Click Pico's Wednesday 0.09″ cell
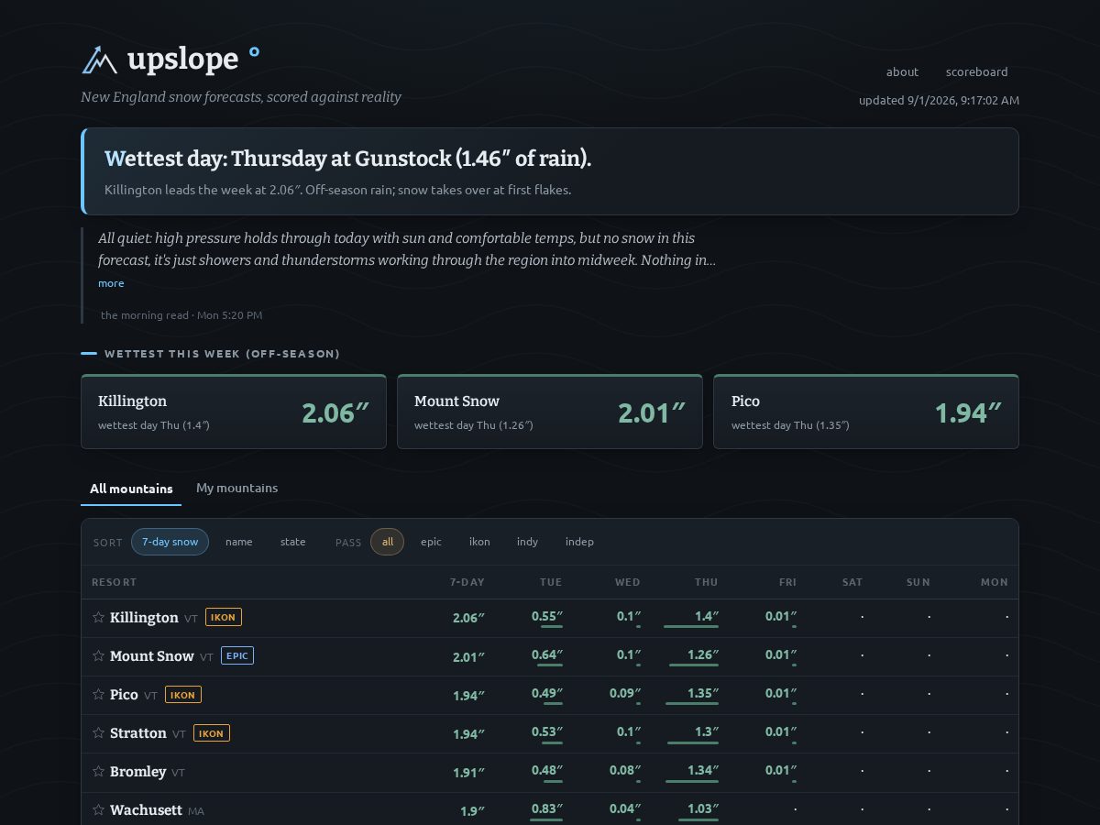 625,695
